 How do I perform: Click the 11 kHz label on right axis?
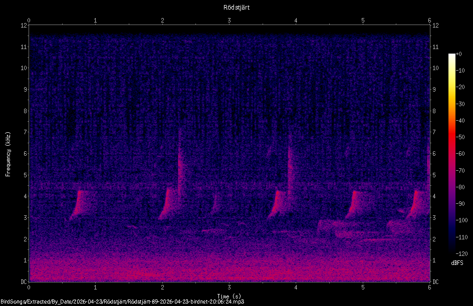[435, 47]
